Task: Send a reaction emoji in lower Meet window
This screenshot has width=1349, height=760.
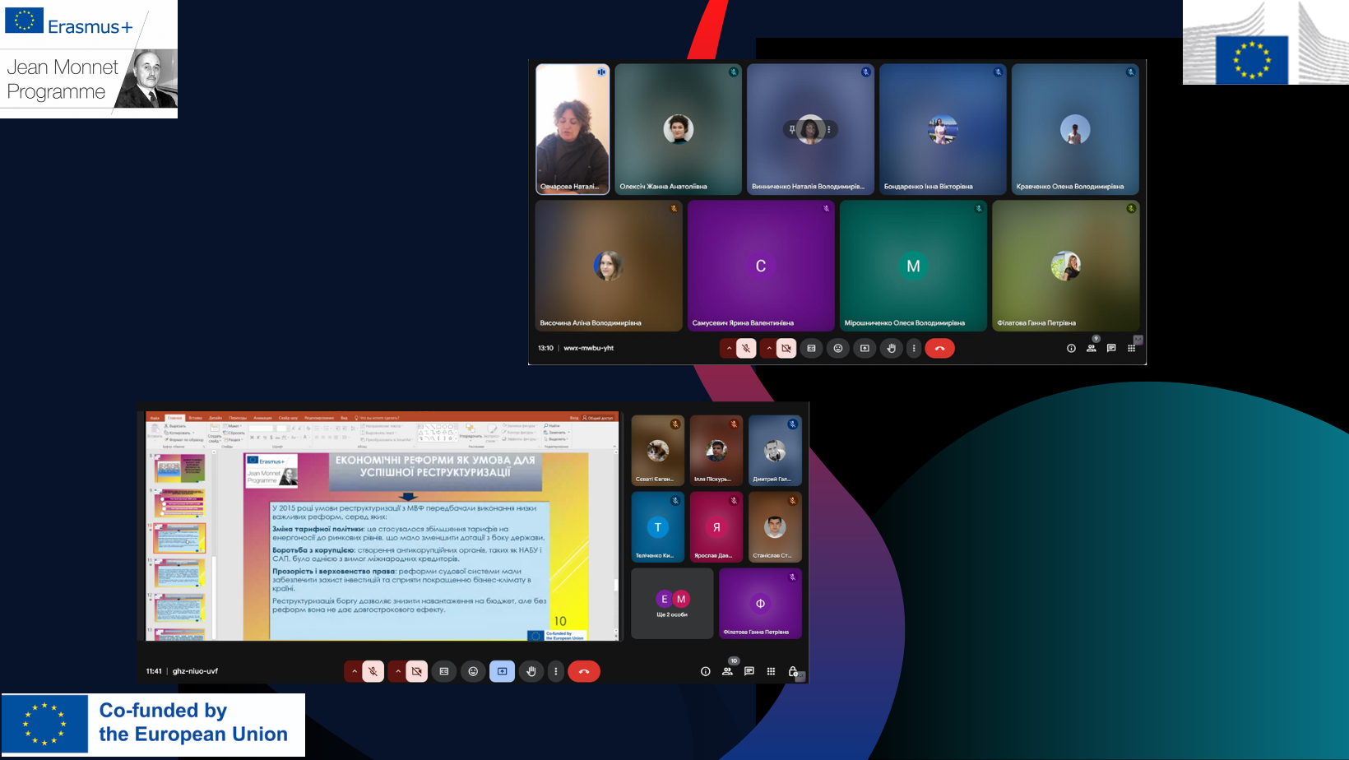Action: (x=473, y=671)
